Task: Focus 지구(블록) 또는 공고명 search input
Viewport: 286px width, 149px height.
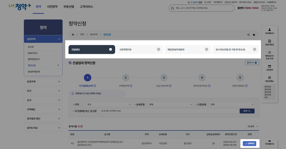Action: (169, 111)
